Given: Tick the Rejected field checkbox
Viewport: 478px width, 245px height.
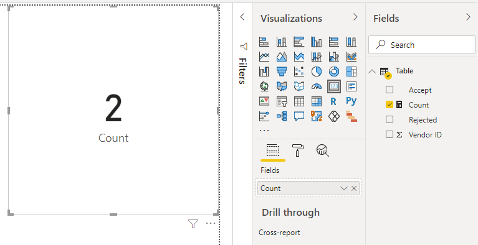Looking at the screenshot, I should click(390, 119).
